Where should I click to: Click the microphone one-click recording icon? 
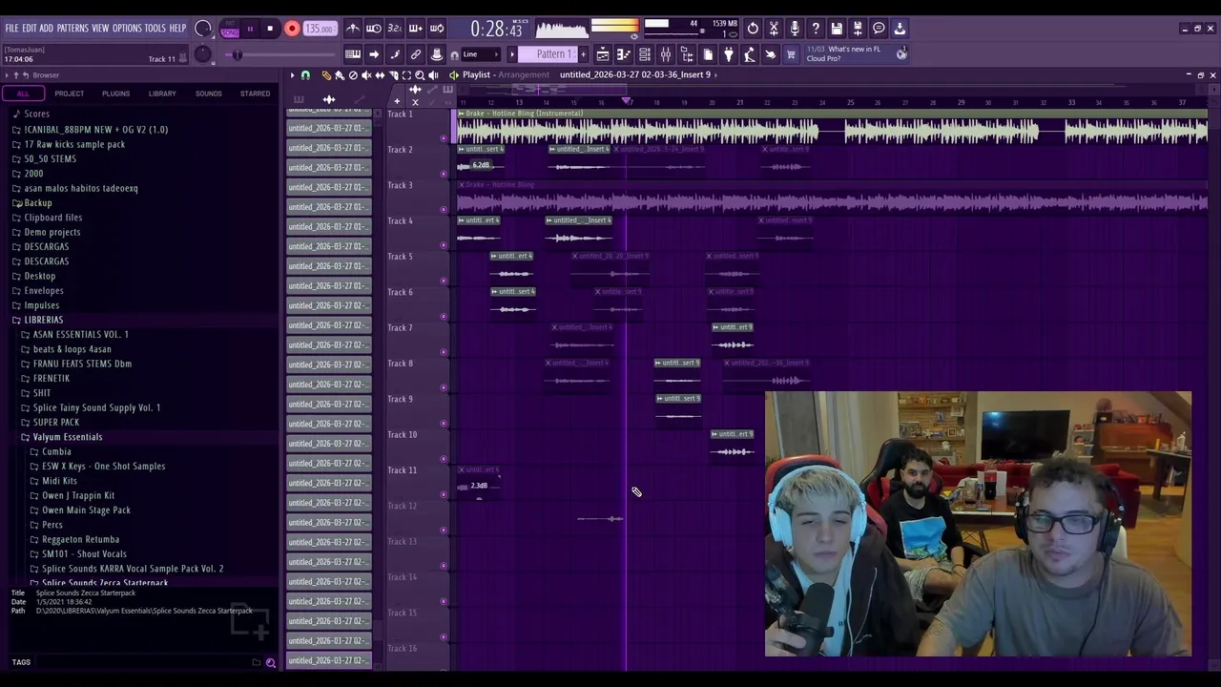[x=795, y=29]
